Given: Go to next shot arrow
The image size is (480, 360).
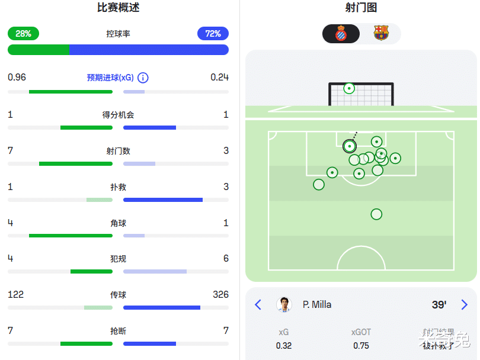Looking at the screenshot, I should tap(464, 304).
